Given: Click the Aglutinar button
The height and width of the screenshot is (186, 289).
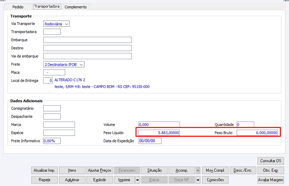Looking at the screenshot, I should [x=72, y=180].
